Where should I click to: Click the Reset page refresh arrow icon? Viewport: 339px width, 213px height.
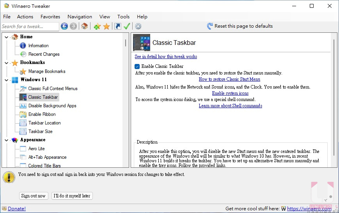tap(210, 26)
